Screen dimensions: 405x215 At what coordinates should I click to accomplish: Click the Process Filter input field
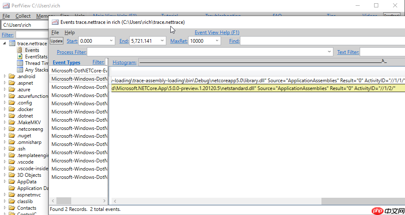[x=210, y=52]
